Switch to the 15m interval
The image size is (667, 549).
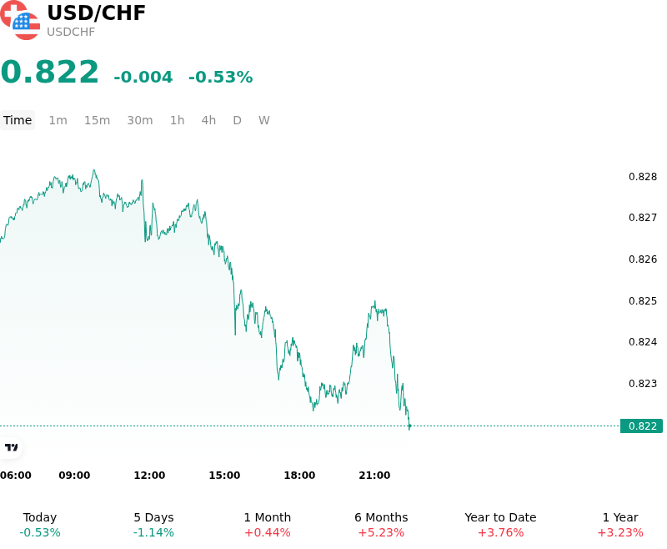[97, 120]
